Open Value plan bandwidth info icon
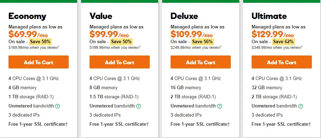This screenshot has height=138, width=321. tap(139, 106)
